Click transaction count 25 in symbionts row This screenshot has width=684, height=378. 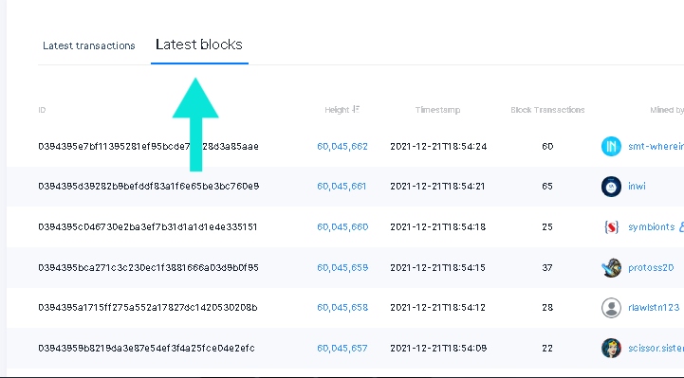point(547,226)
